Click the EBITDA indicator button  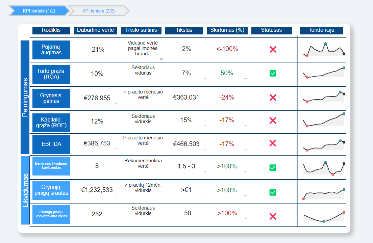51,144
